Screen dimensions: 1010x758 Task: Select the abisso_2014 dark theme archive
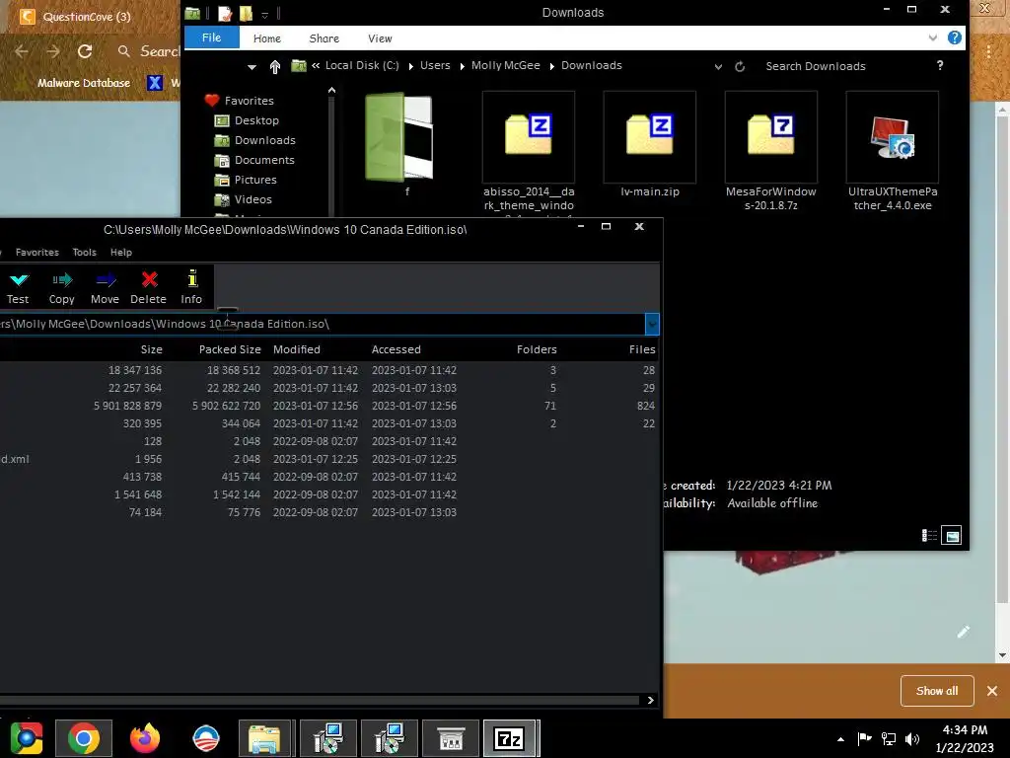[x=529, y=151]
